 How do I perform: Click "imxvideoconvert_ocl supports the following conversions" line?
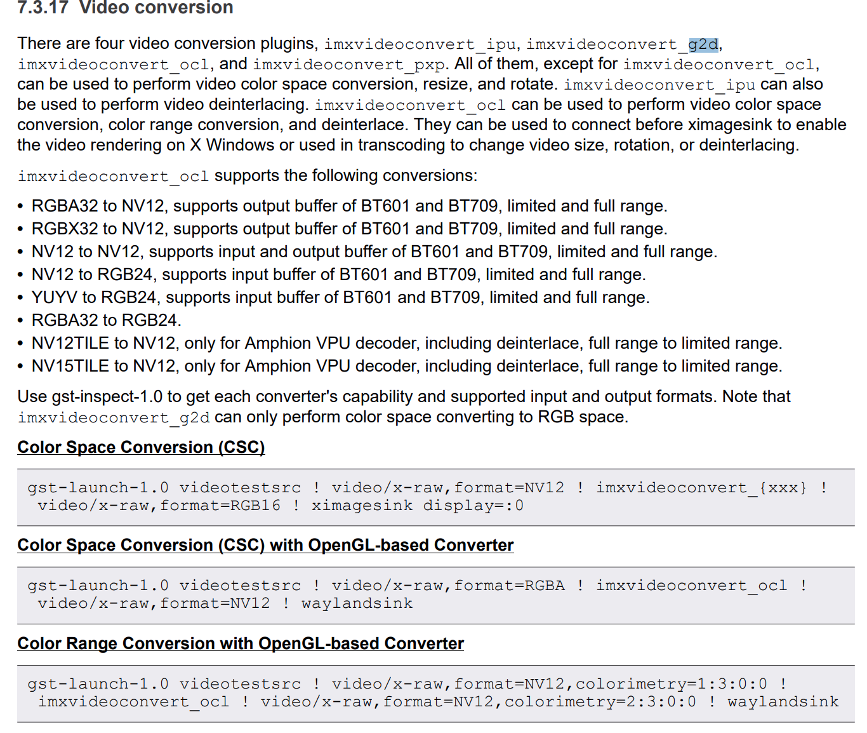pos(248,176)
